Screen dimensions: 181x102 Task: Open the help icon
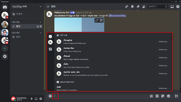click(178, 7)
